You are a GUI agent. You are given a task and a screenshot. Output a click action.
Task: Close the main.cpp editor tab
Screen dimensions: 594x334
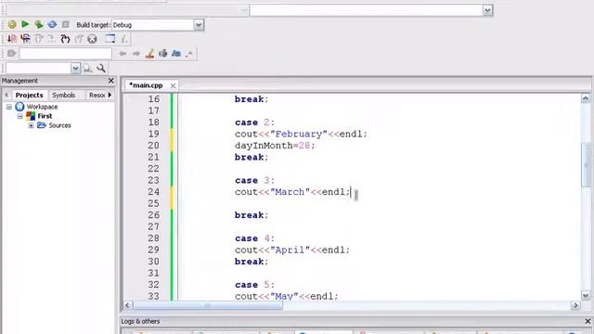tap(173, 86)
